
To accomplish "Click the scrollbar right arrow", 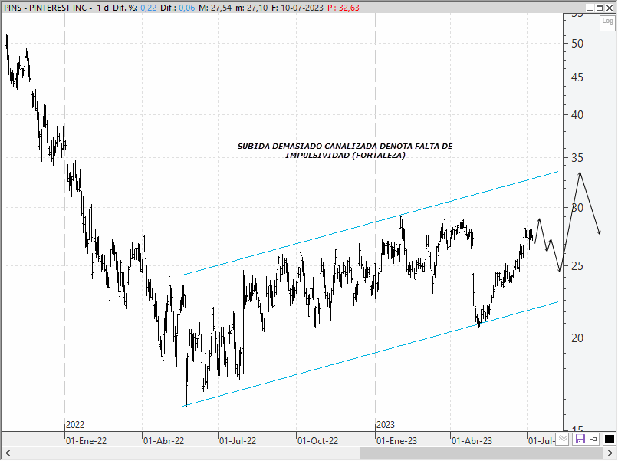I will point(610,453).
